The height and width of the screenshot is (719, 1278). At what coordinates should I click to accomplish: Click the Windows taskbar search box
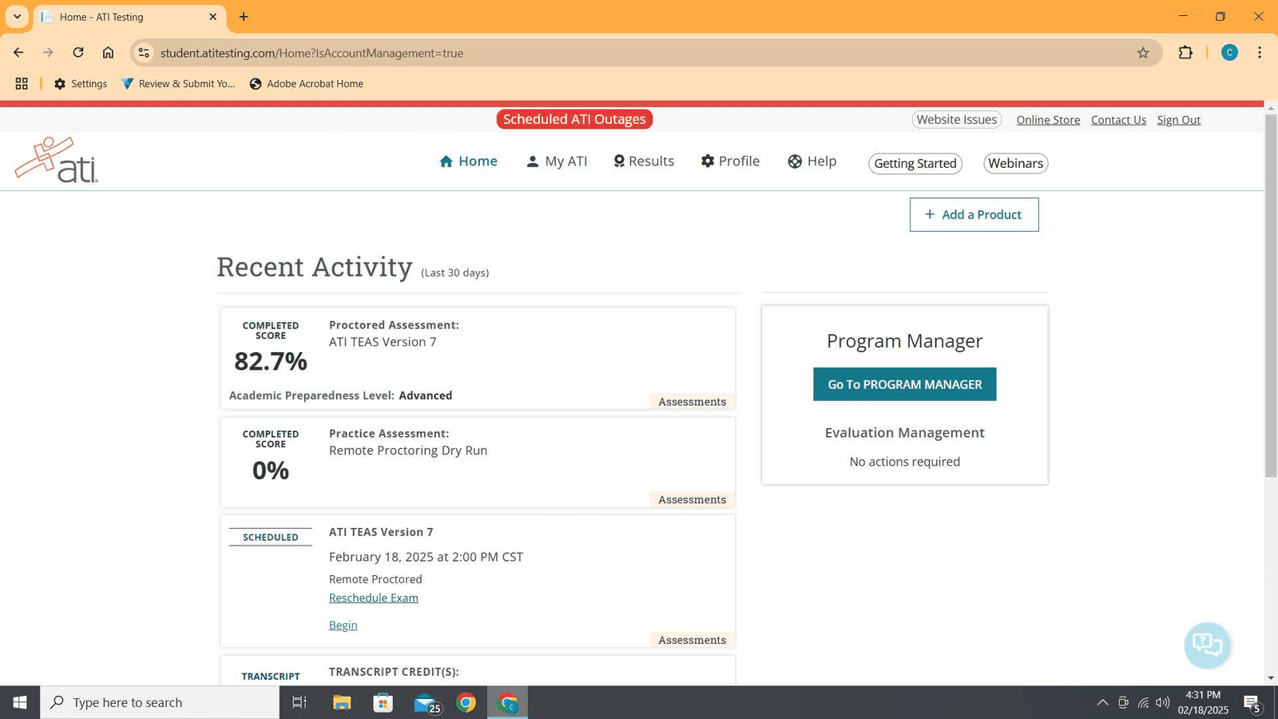160,703
